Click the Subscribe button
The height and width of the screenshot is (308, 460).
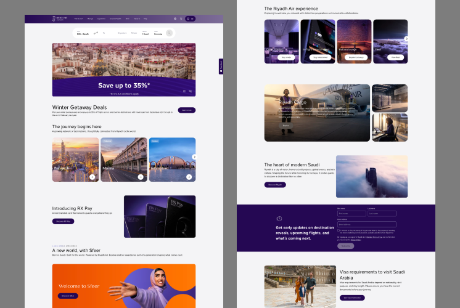pyautogui.click(x=345, y=246)
